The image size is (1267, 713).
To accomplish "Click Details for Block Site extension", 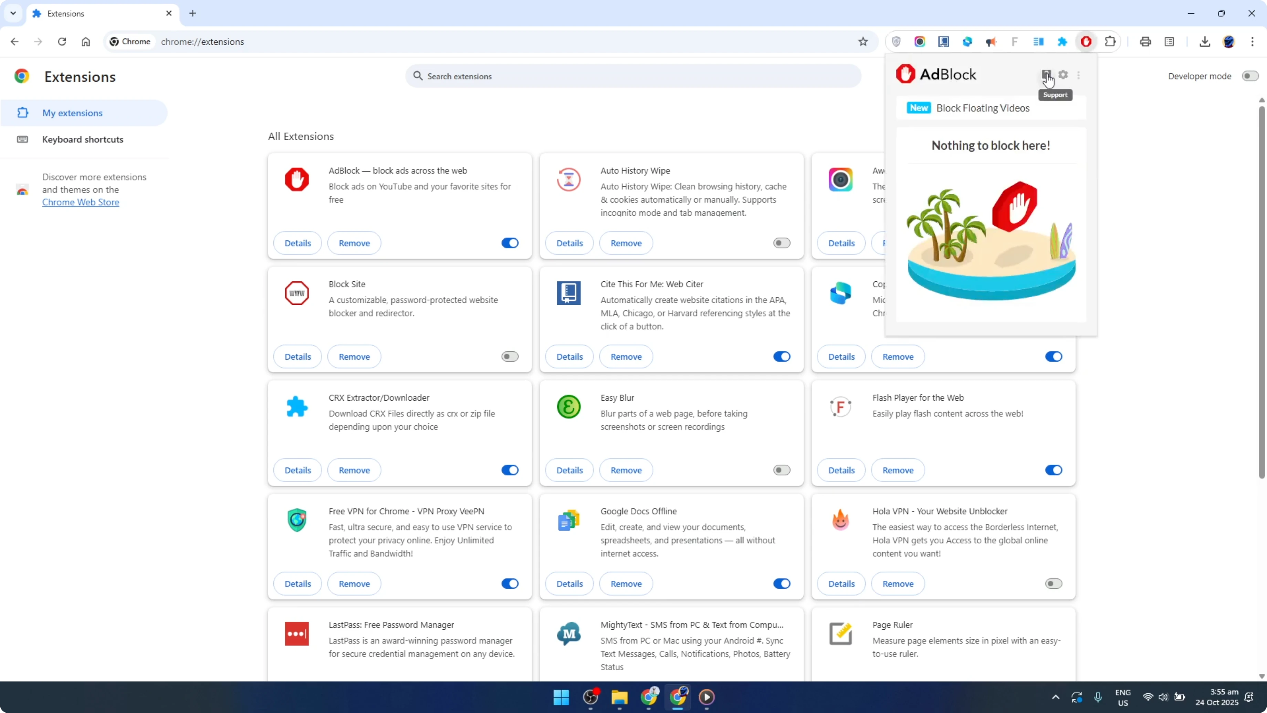I will pos(297,356).
